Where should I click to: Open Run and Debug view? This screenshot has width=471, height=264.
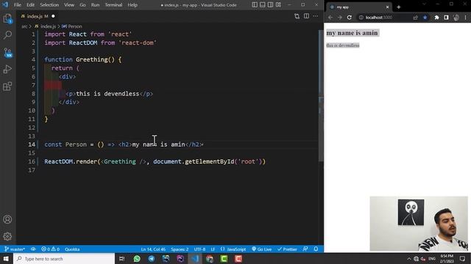tap(7, 70)
